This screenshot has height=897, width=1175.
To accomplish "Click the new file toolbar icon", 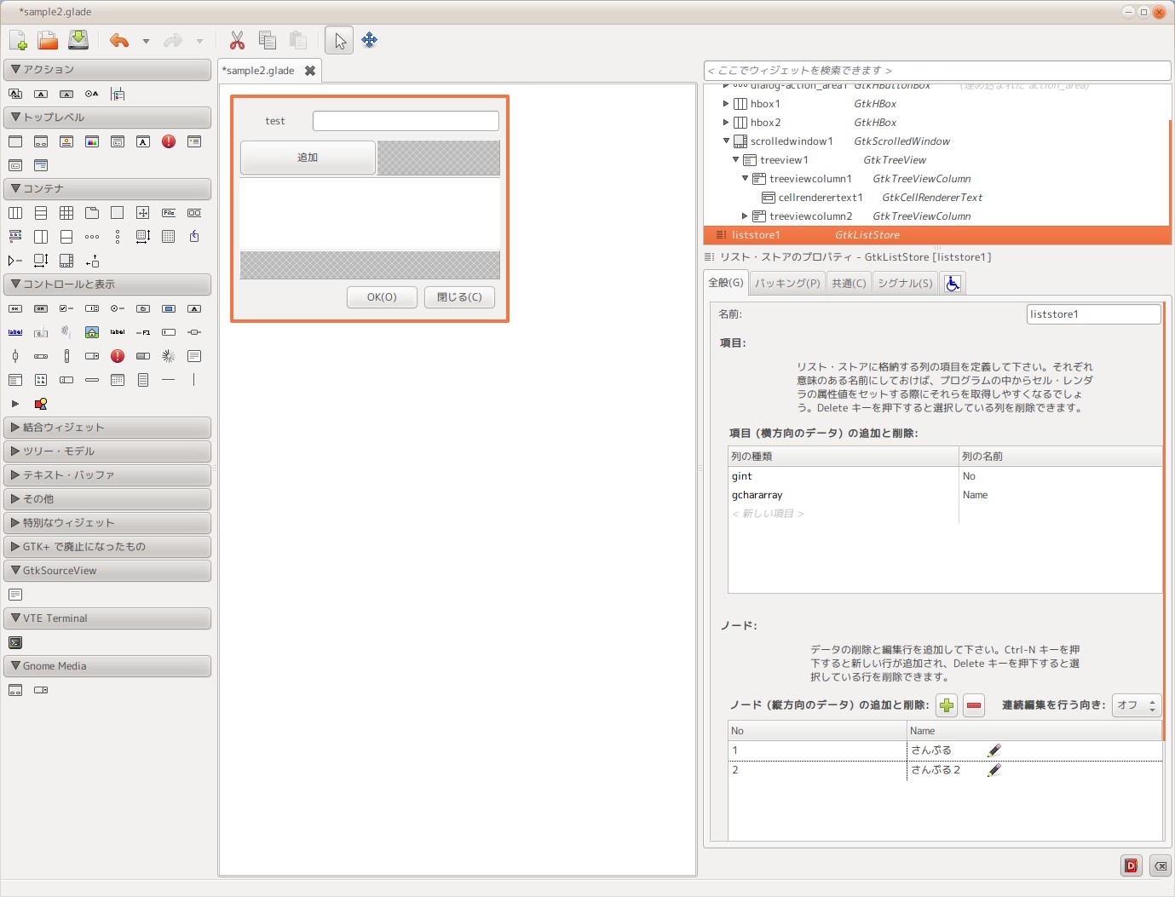I will (x=18, y=40).
